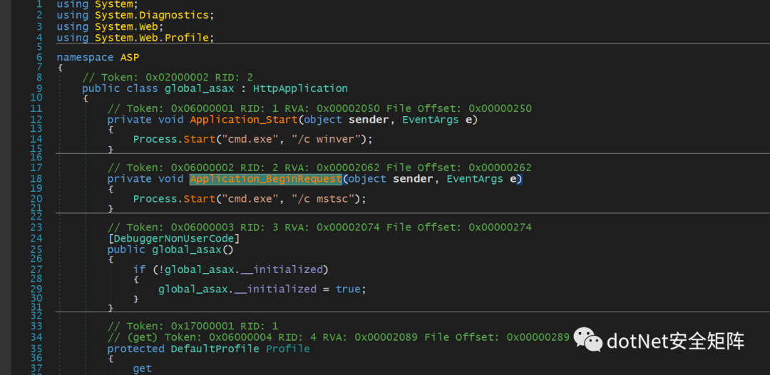Click the HttpApplication base class name
770x375 pixels.
(300, 88)
